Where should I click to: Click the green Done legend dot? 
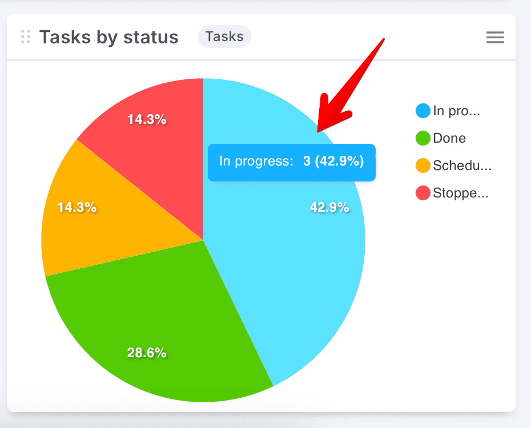[x=423, y=138]
